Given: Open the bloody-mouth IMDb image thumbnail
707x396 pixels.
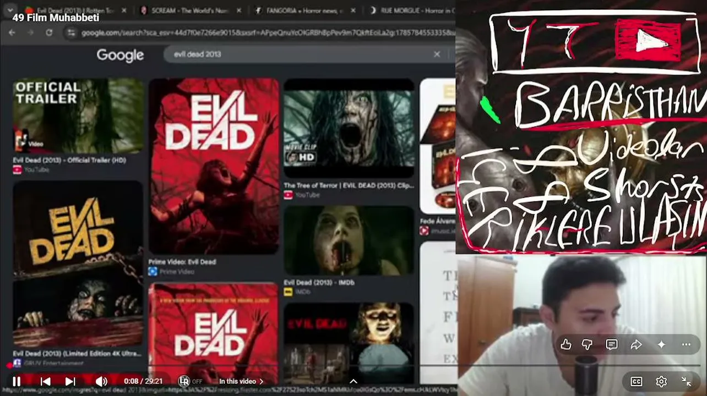Looking at the screenshot, I should click(x=349, y=241).
